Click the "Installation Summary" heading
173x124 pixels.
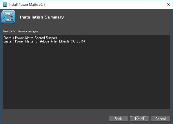42,17
